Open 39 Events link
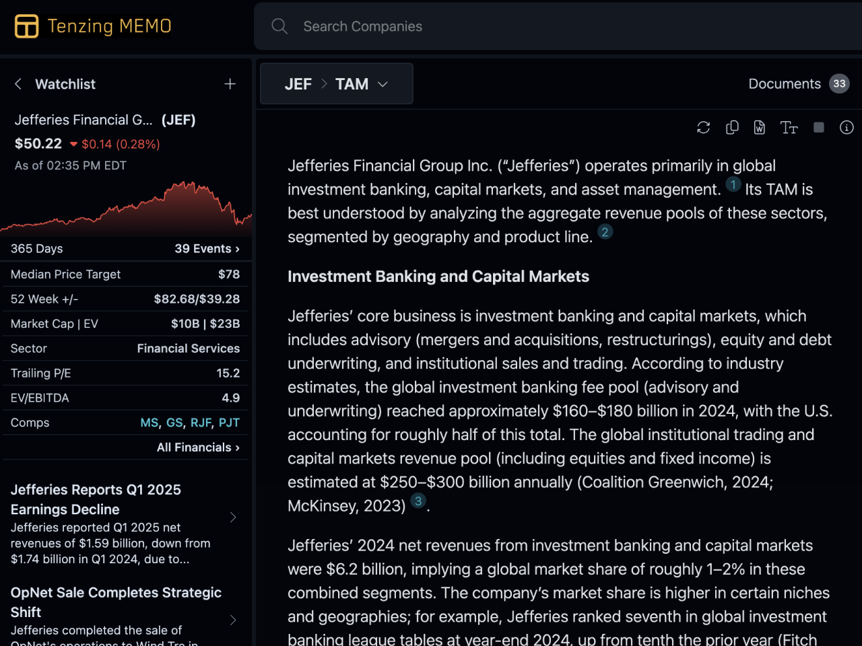Image resolution: width=862 pixels, height=646 pixels. [207, 248]
